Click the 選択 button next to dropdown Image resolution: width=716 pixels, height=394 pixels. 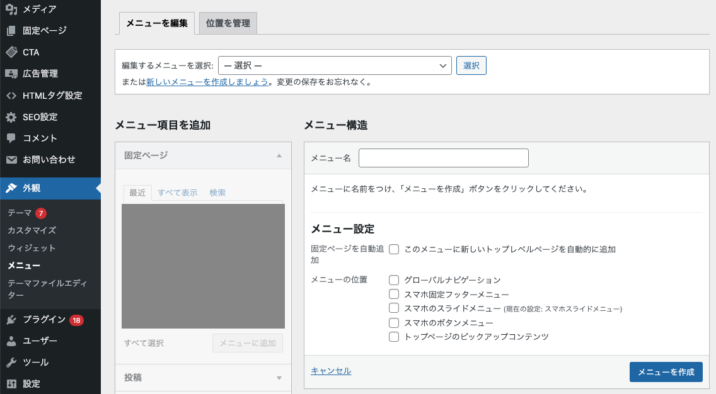click(471, 65)
